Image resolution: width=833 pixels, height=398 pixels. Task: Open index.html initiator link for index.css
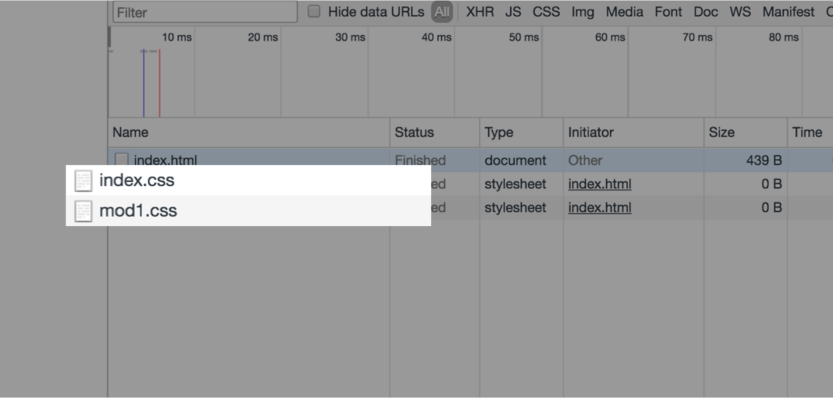click(600, 184)
